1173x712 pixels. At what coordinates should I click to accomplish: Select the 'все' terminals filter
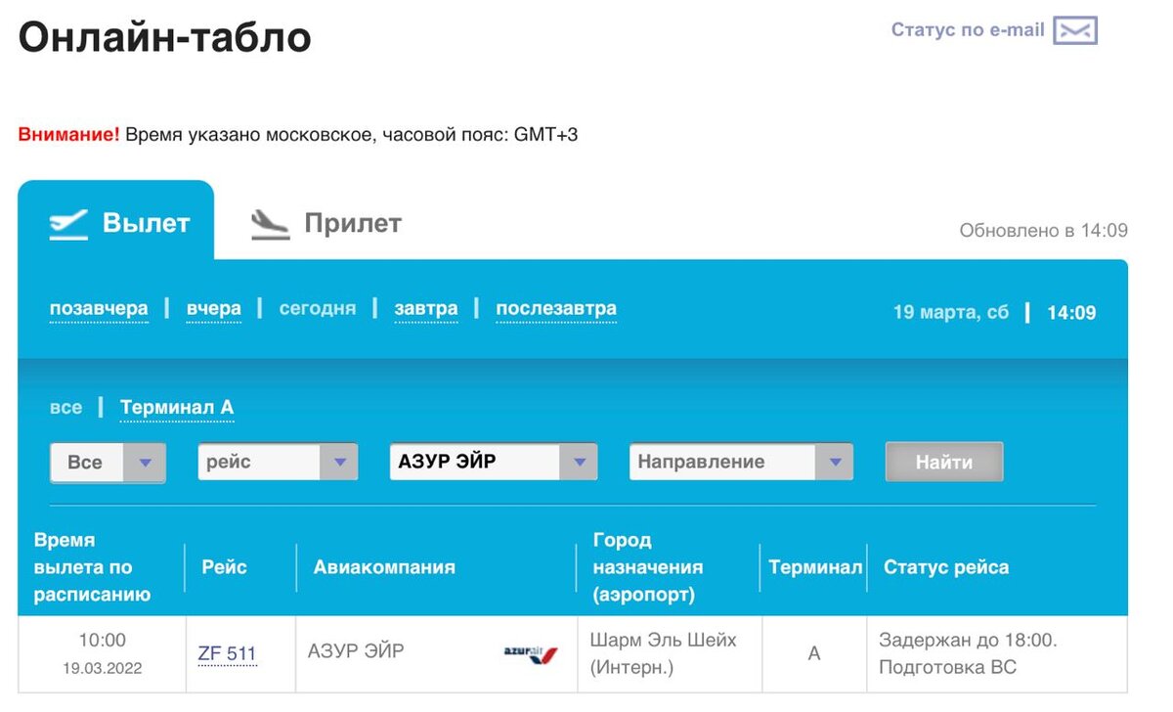tap(65, 407)
